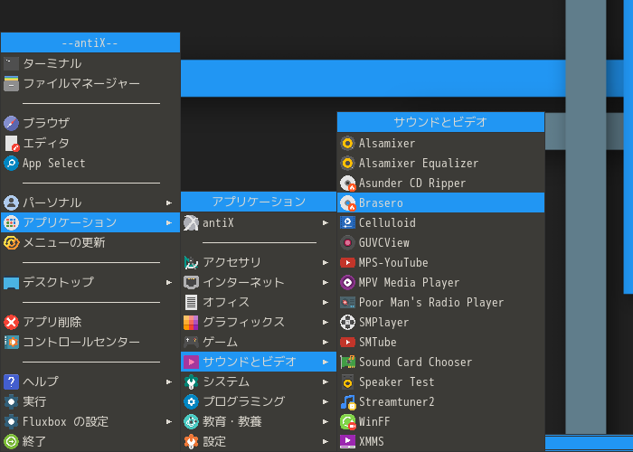This screenshot has width=633, height=452.
Task: Click the Alsamixer speaker icon
Action: [347, 143]
